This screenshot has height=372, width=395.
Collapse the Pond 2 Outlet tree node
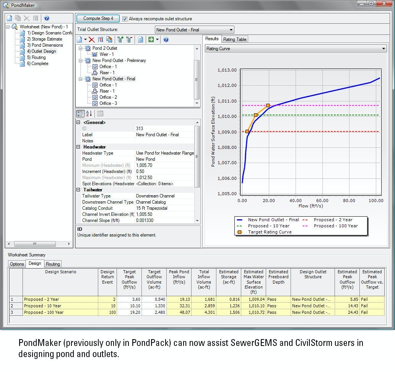(81, 48)
